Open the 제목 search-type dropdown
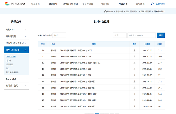 [120, 35]
